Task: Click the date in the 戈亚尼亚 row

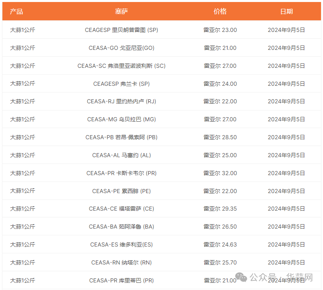Action: coord(286,48)
